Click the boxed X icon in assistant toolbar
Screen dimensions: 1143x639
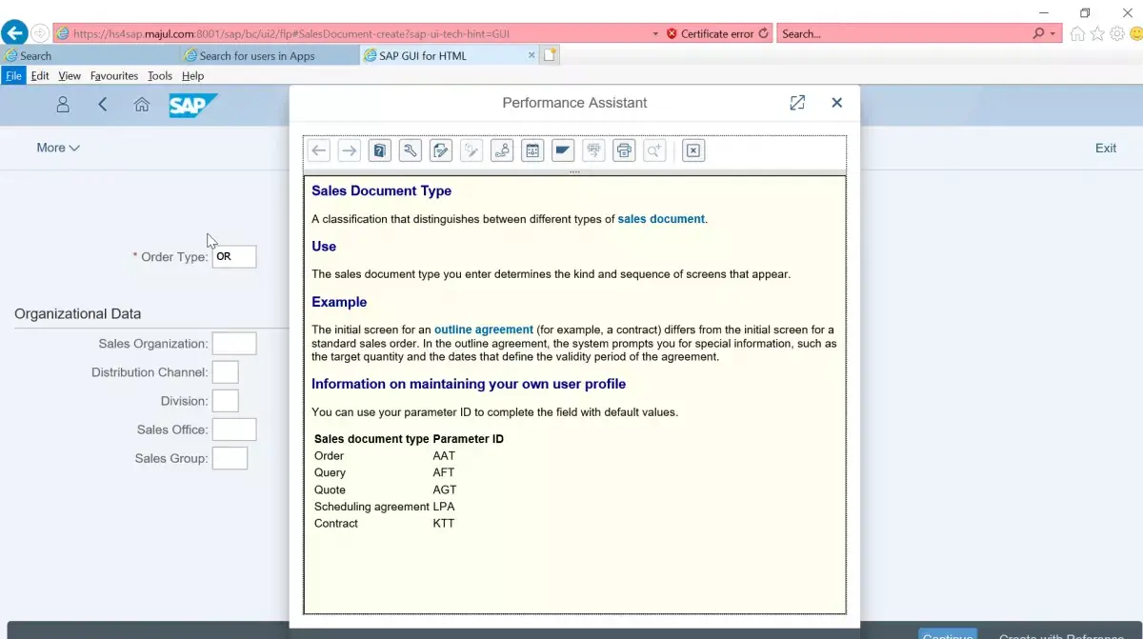tap(693, 150)
